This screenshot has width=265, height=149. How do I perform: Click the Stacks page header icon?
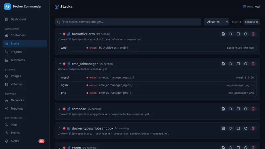click(57, 7)
